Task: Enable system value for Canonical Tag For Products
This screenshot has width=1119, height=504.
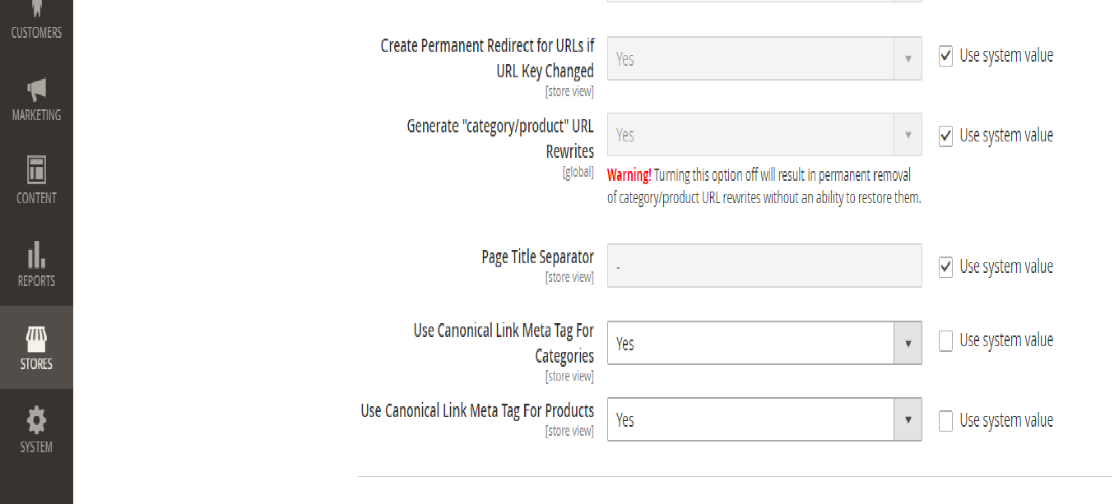Action: [x=946, y=421]
